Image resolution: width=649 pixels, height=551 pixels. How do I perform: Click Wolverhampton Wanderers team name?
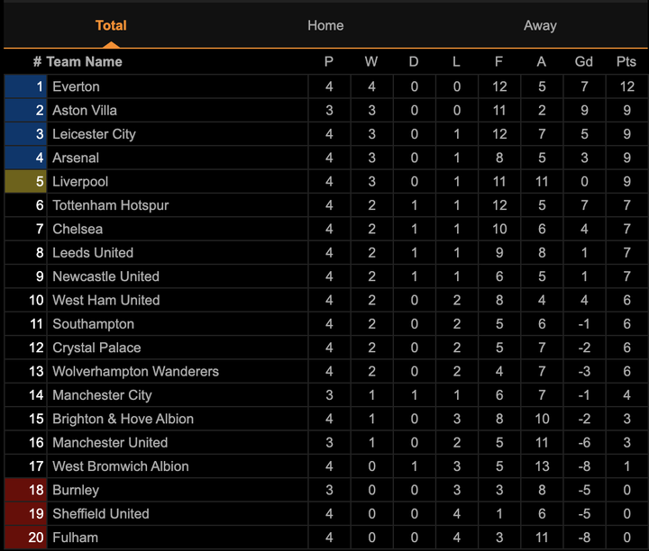135,371
